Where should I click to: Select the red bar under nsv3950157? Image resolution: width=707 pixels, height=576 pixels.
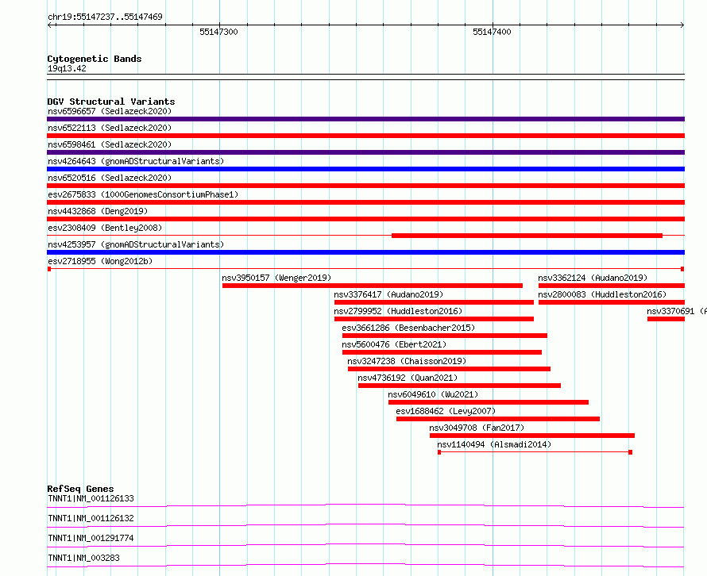tap(373, 286)
